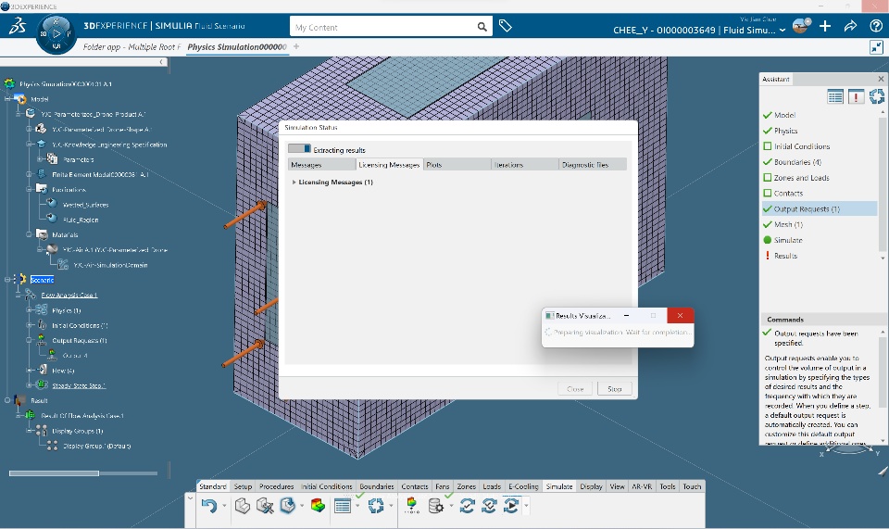Open the 3DEXPERIENCE compass
Screen dimensions: 889x529
(56, 34)
